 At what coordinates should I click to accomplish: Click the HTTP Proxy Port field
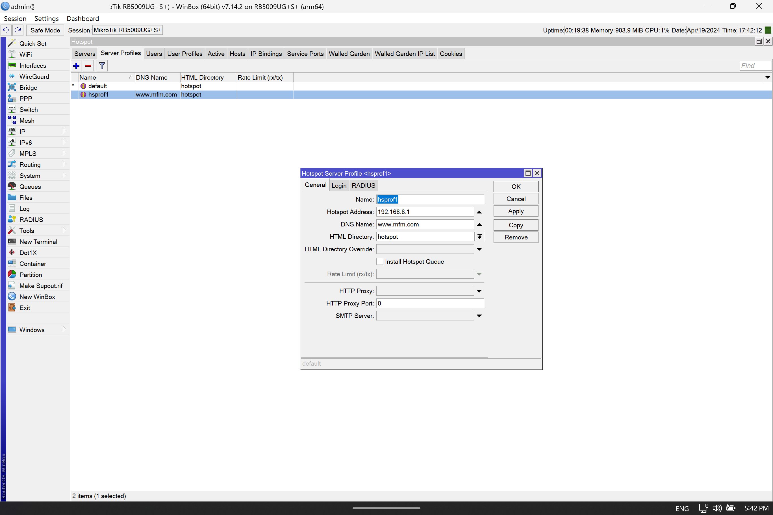430,304
